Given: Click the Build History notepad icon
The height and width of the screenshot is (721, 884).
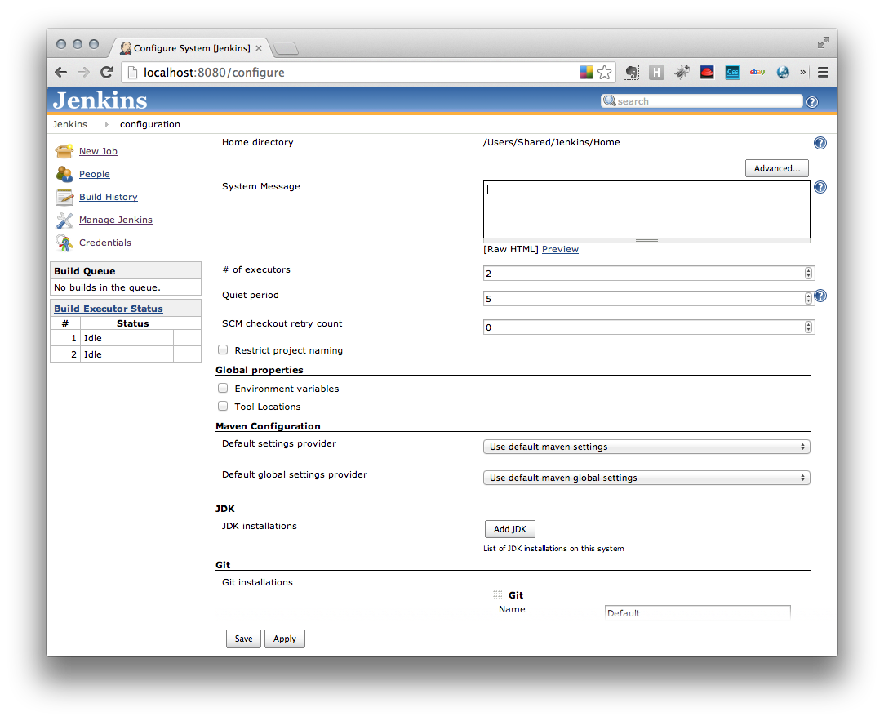Looking at the screenshot, I should coord(64,197).
